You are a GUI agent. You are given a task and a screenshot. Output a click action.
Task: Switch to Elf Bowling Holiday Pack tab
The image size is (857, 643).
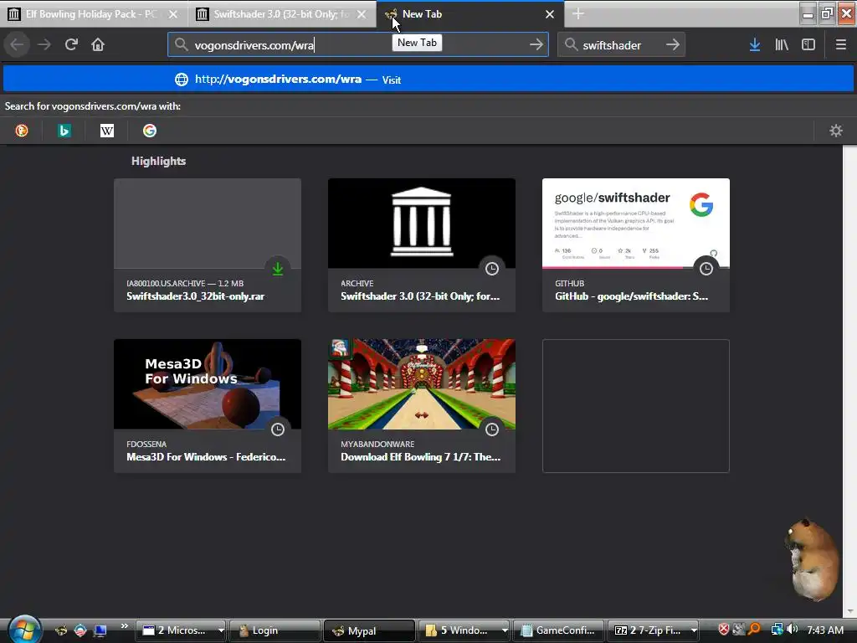pyautogui.click(x=94, y=14)
